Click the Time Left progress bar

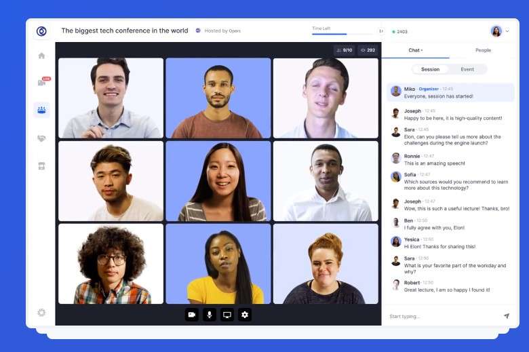(x=342, y=34)
